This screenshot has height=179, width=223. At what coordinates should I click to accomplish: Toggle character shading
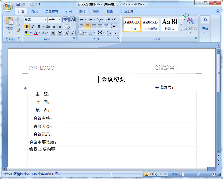click(53, 33)
